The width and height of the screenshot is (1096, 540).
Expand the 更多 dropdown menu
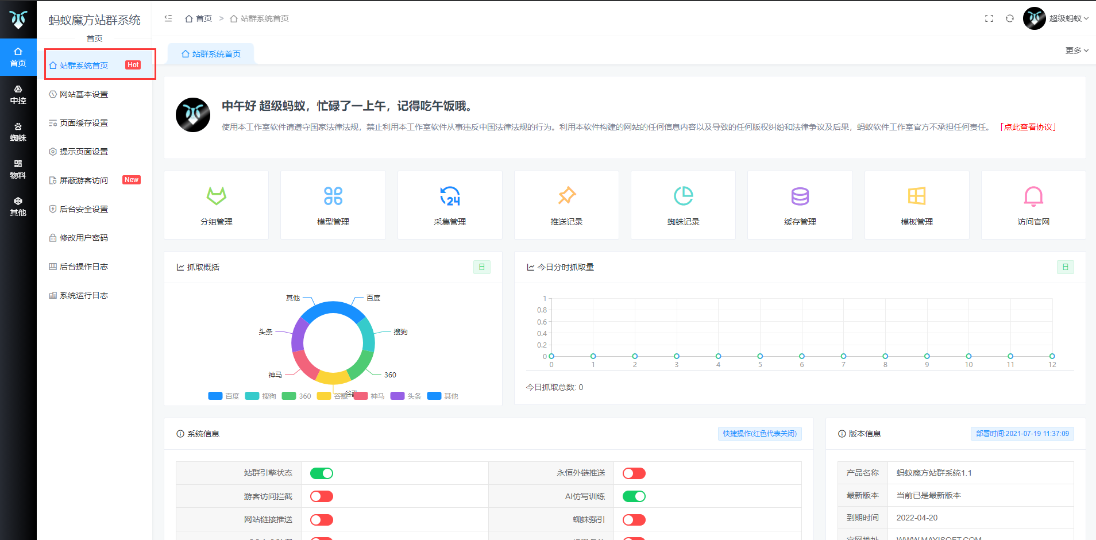tap(1076, 51)
